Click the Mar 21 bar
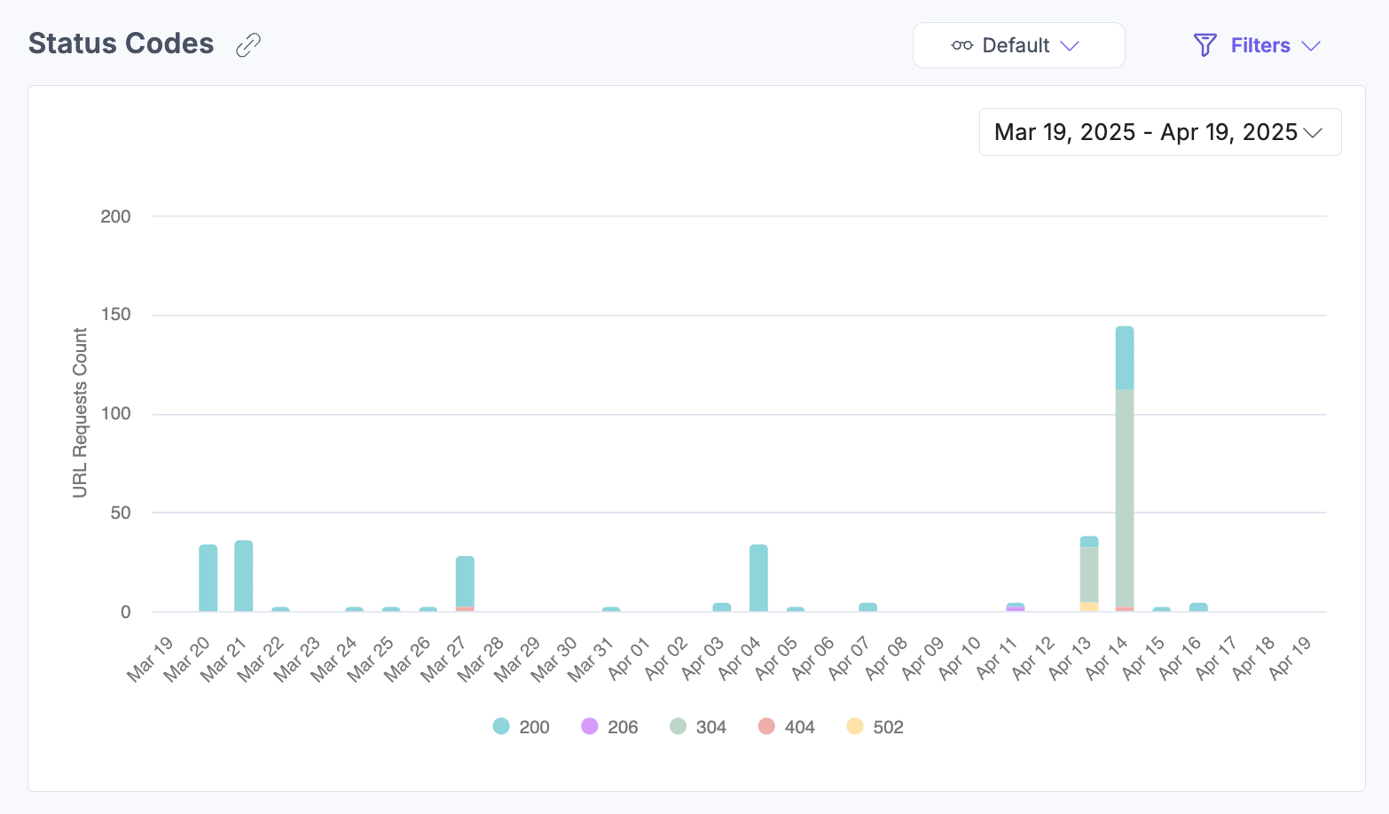 pyautogui.click(x=244, y=575)
